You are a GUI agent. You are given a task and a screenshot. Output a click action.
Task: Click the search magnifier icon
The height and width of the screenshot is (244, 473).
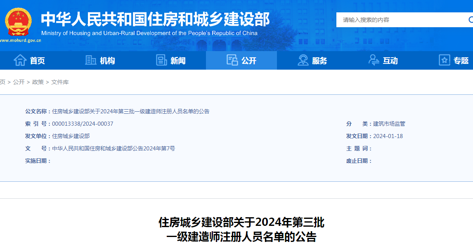[x=471, y=20]
